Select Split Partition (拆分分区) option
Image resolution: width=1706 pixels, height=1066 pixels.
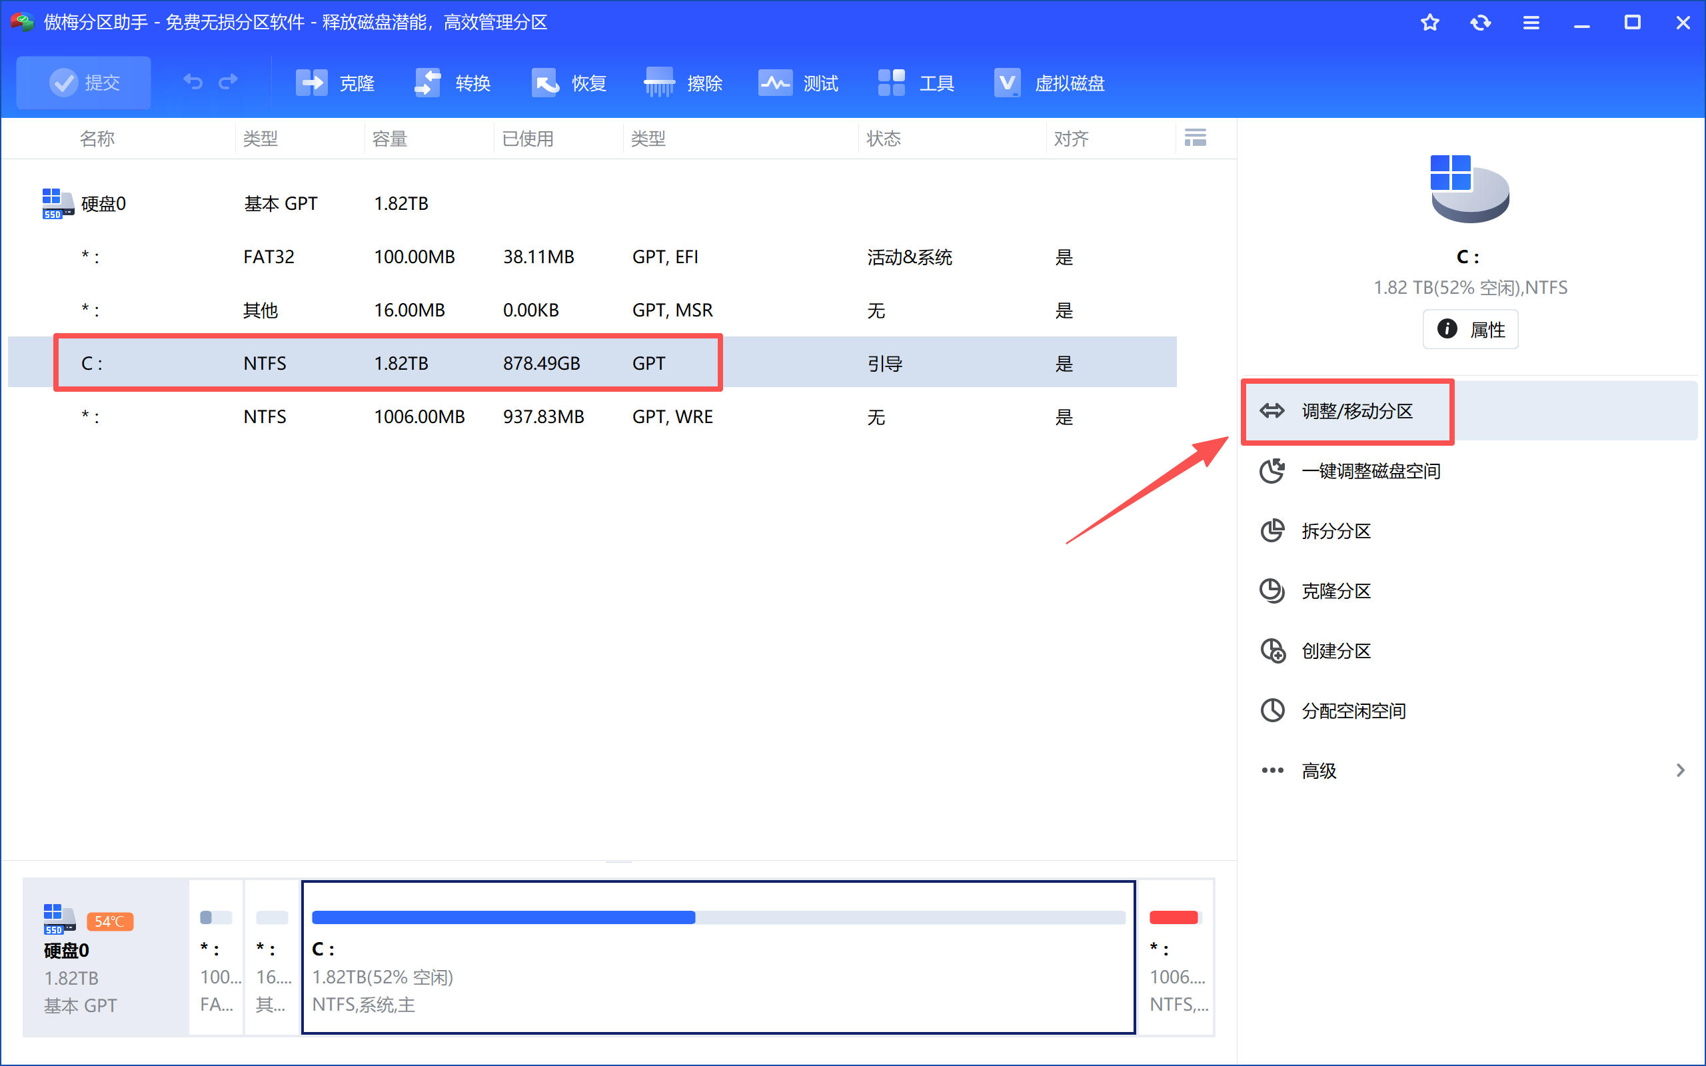1335,531
